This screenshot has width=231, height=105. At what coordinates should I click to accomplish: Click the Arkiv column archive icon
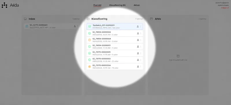[151, 19]
